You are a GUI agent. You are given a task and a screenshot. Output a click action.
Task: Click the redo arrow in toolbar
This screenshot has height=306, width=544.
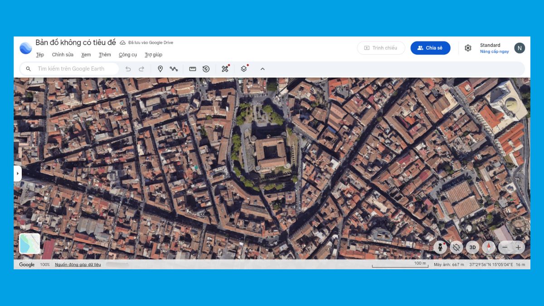(x=141, y=69)
